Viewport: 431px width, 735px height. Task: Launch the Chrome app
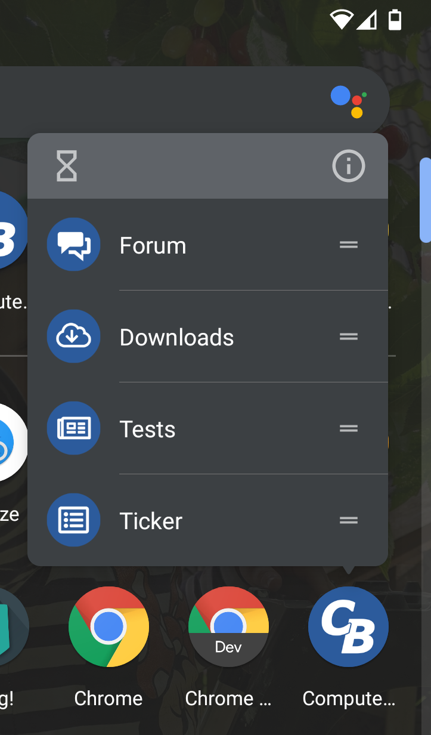108,626
